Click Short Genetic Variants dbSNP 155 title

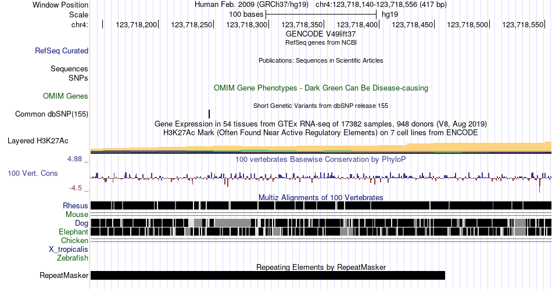point(321,106)
